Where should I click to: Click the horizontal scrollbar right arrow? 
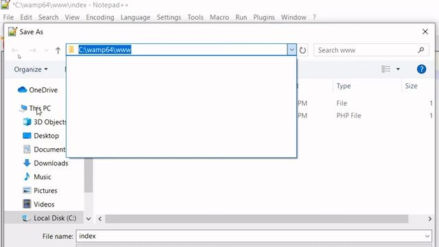coord(430,219)
